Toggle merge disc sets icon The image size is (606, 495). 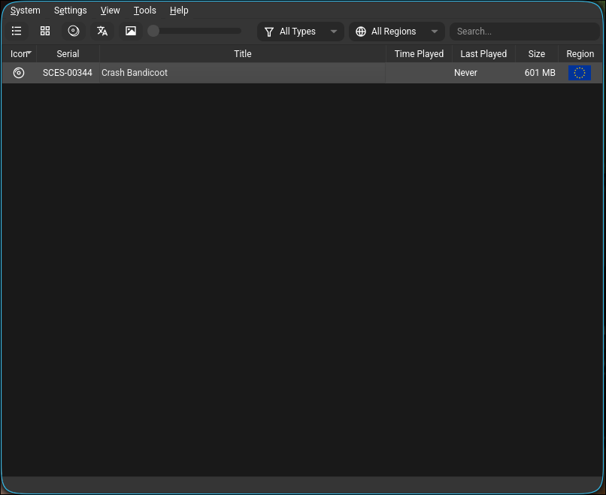(x=74, y=32)
